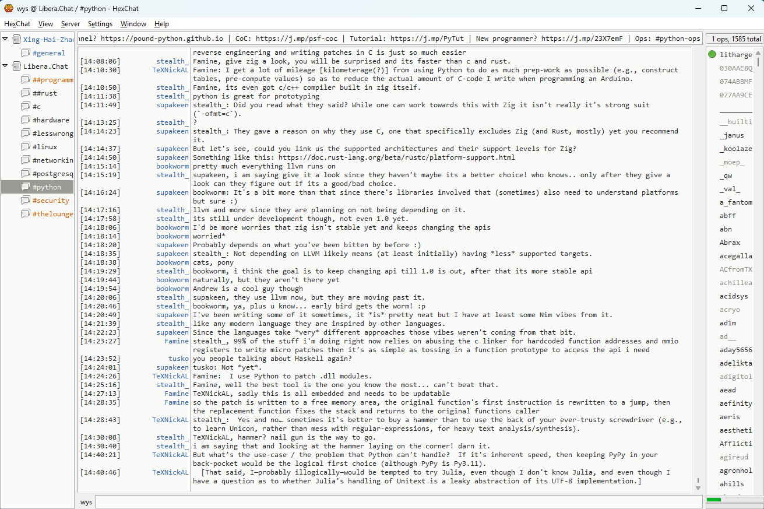Select user Abrax in the user list
Screen dimensions: 764x509
(730, 243)
